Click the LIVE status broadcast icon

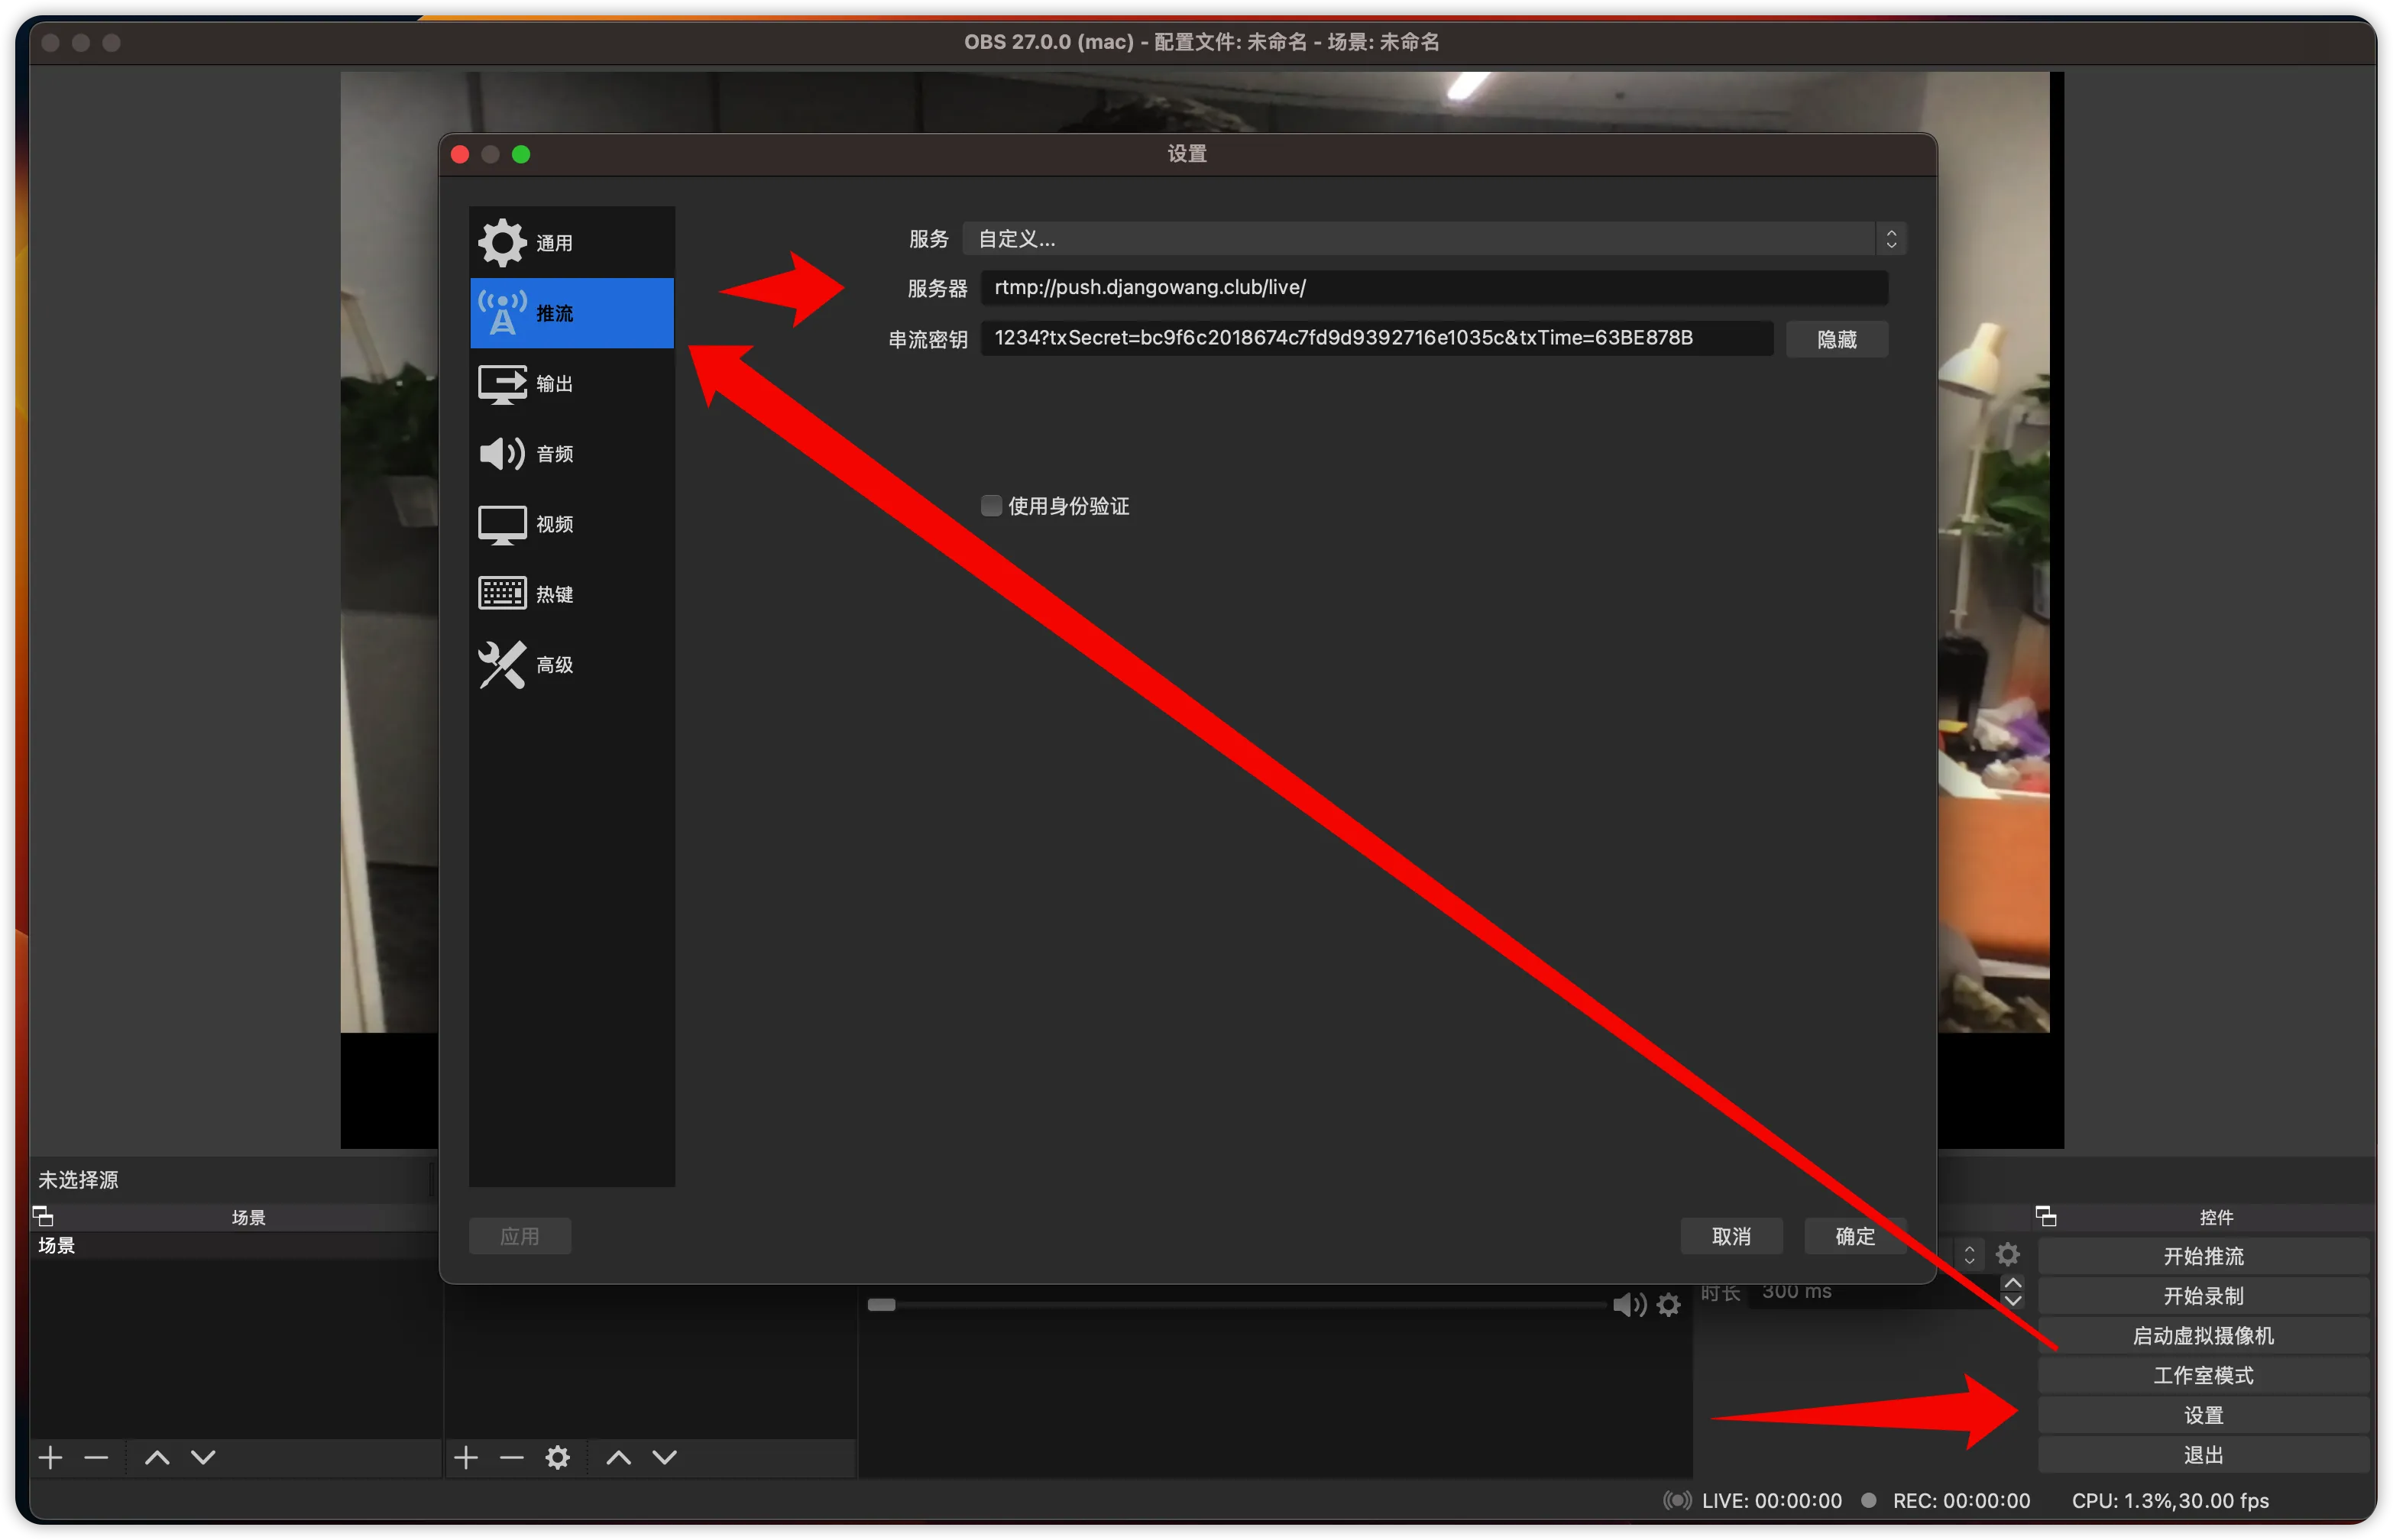(x=1677, y=1500)
